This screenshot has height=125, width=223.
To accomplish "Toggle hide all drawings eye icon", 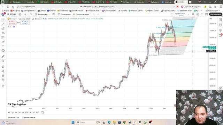I will (3, 80).
